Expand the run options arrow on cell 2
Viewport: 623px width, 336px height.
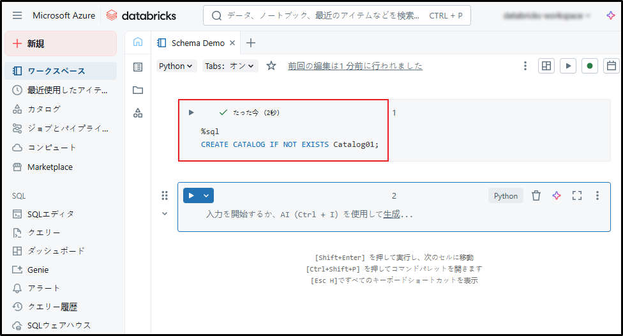tap(206, 195)
